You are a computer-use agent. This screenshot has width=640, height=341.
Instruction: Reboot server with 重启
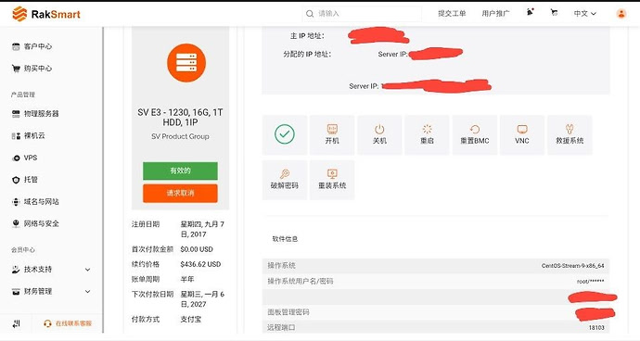point(427,134)
